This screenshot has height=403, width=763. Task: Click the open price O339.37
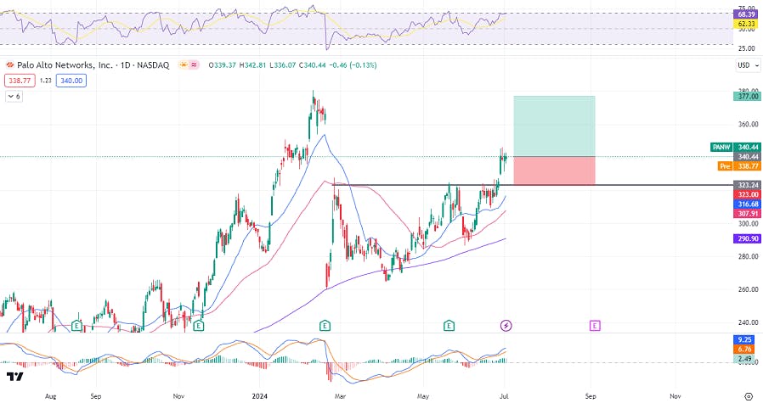(x=223, y=64)
